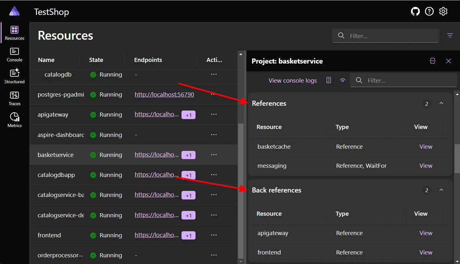Collapse the References section

pos(441,103)
